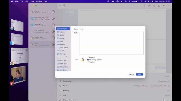The height and width of the screenshot is (101, 181).
Task: Switch to the QuickTime window thumbnail
Action: [x=17, y=25]
